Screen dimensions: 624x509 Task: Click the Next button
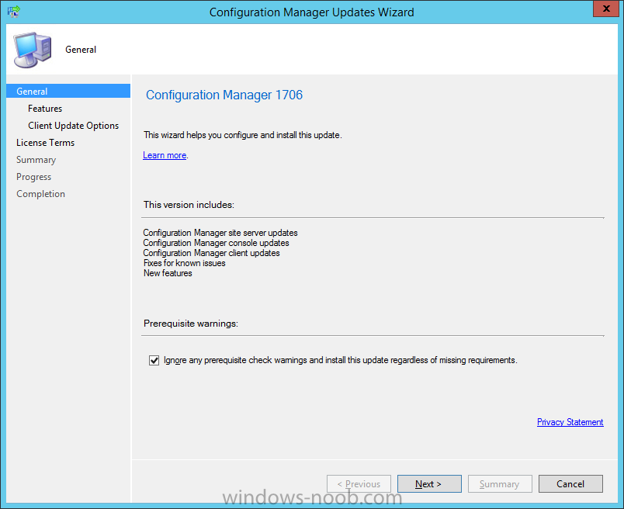pos(429,484)
